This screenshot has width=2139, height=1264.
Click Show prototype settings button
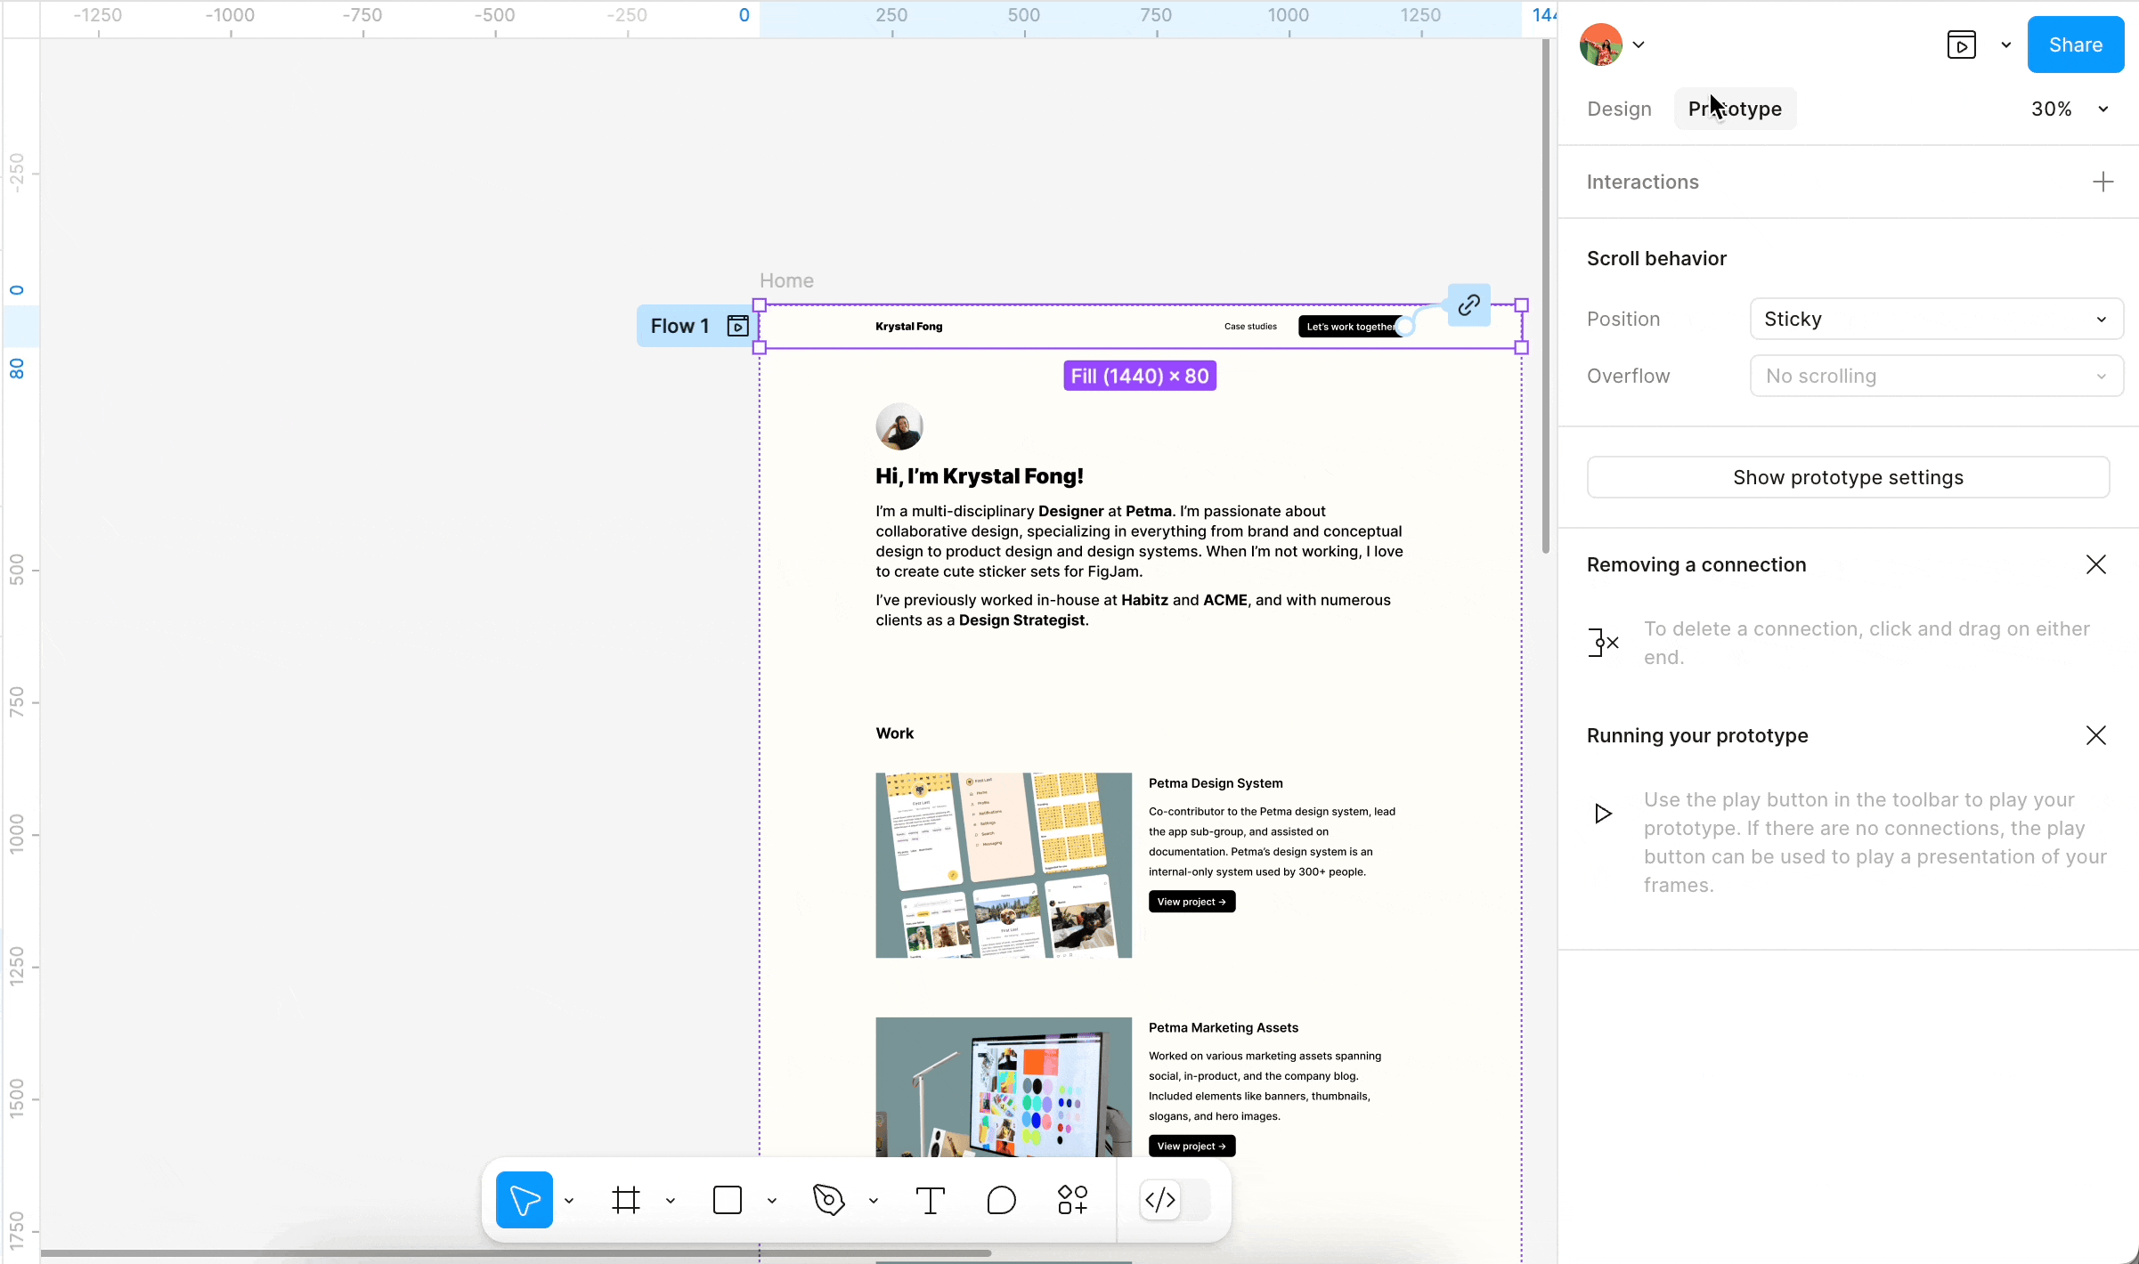click(x=1848, y=477)
